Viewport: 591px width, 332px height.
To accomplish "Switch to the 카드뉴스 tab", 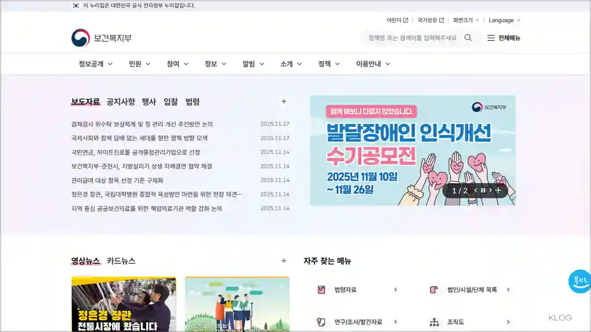I will (x=121, y=261).
